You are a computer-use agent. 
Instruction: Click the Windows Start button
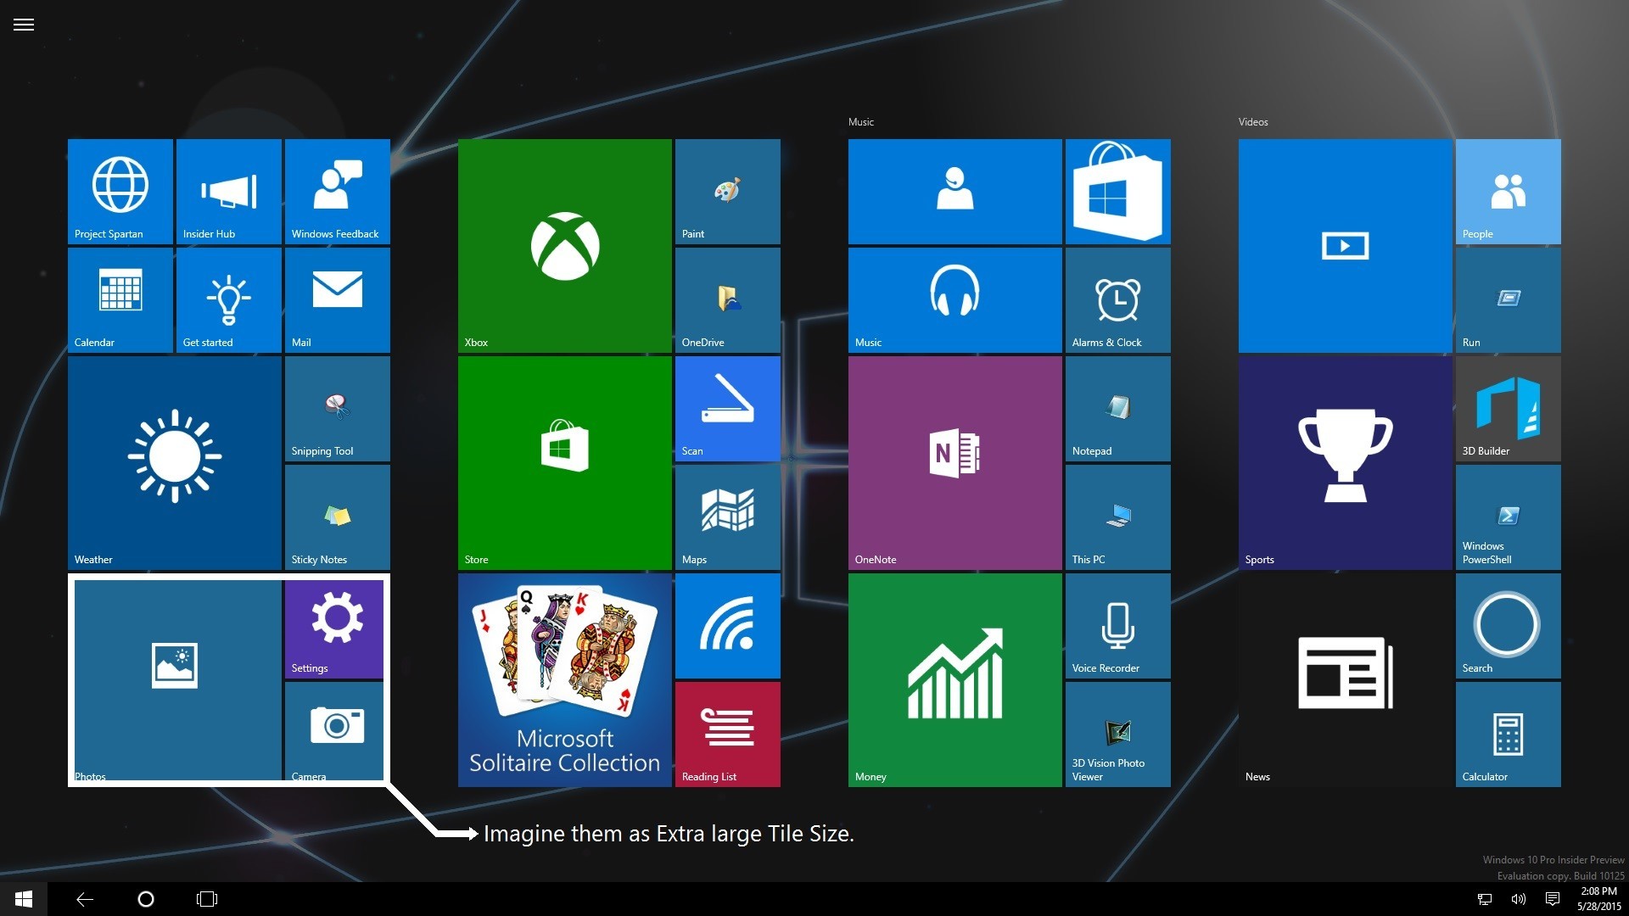24,899
